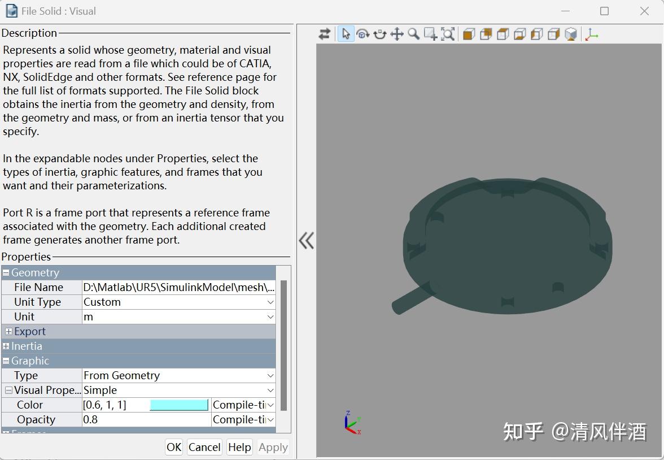Open the Graphic Type dropdown
Screen dimensions: 664x460
coord(270,375)
